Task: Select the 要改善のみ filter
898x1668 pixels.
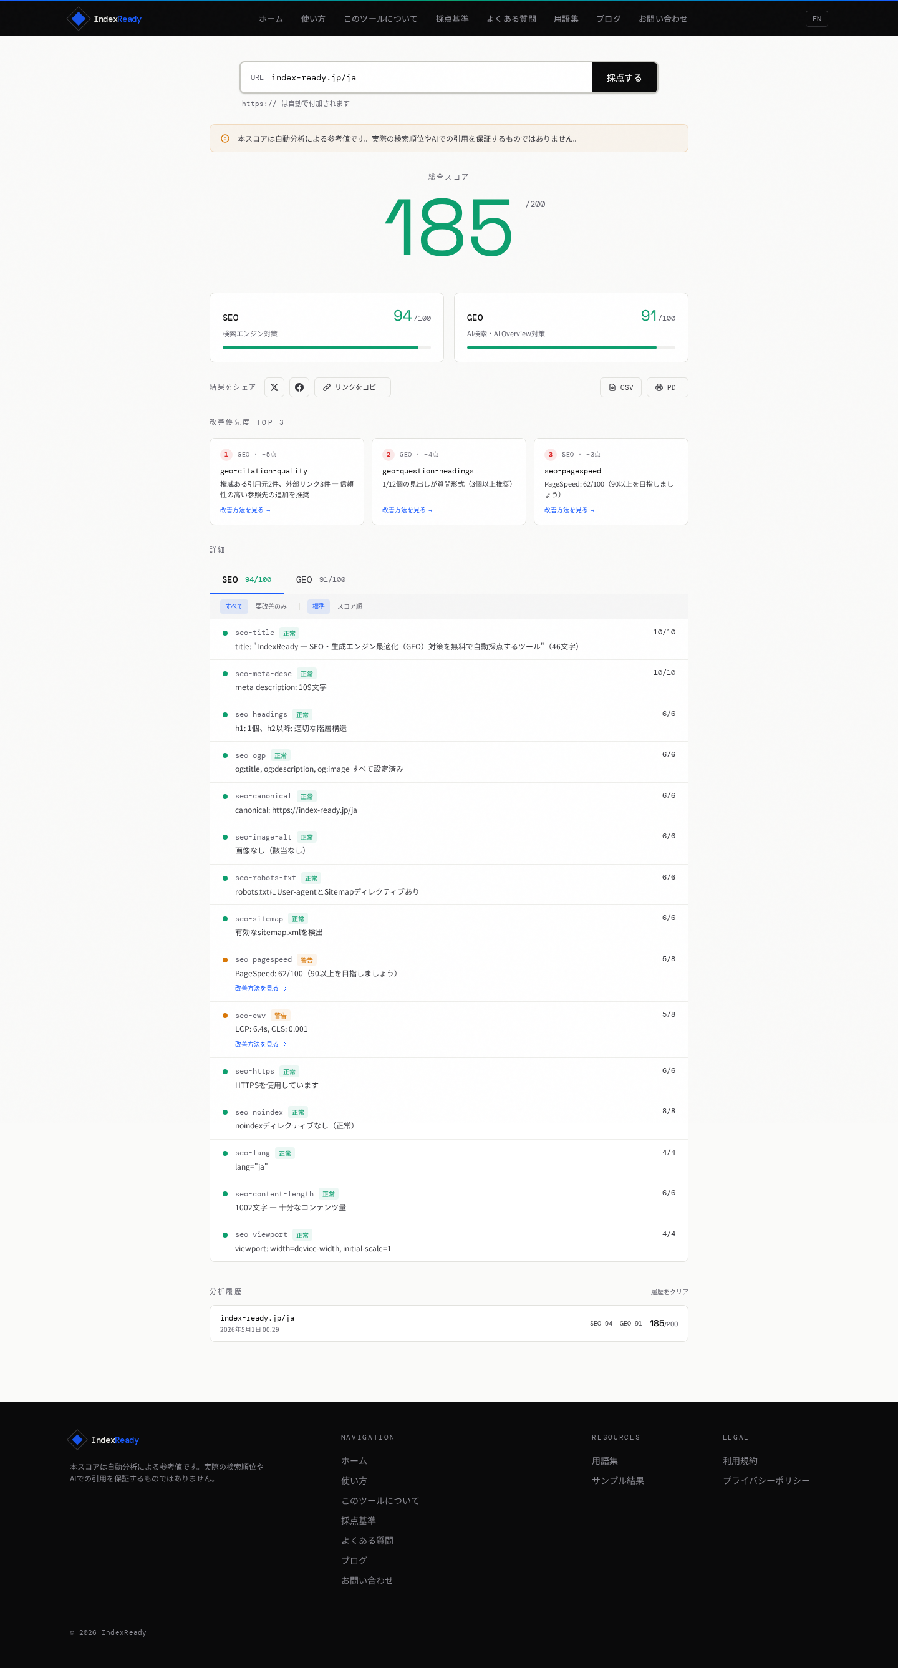Action: pos(271,607)
